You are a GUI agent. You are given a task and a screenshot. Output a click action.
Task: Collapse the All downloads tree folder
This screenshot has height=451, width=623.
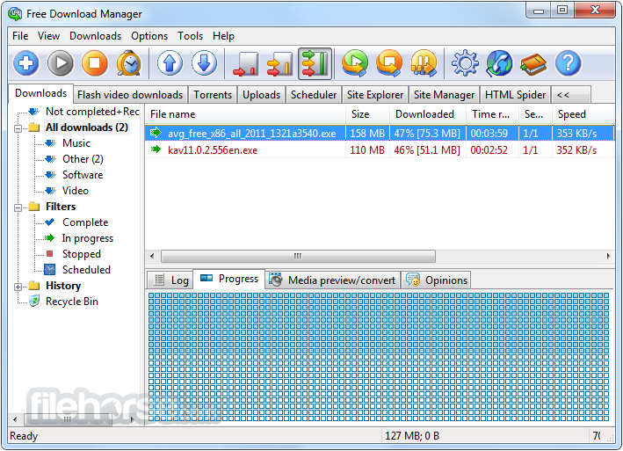click(x=18, y=127)
